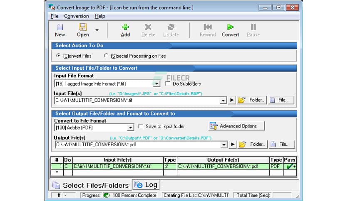Minimize the Convert Image to PDF window

[x=265, y=7]
